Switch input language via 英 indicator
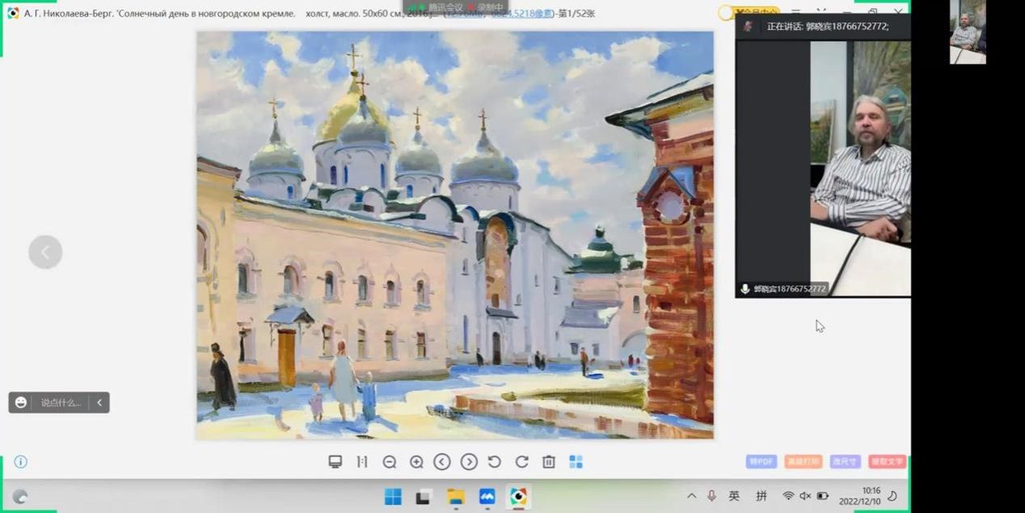Screen dimensions: 1025x513 click(x=734, y=496)
